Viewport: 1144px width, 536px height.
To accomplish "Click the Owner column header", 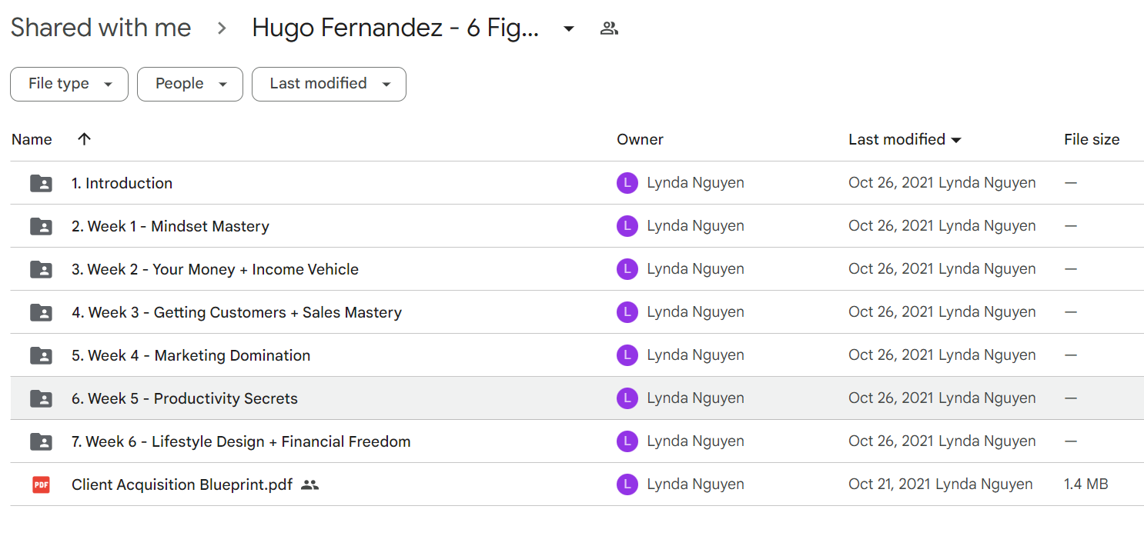I will point(640,139).
